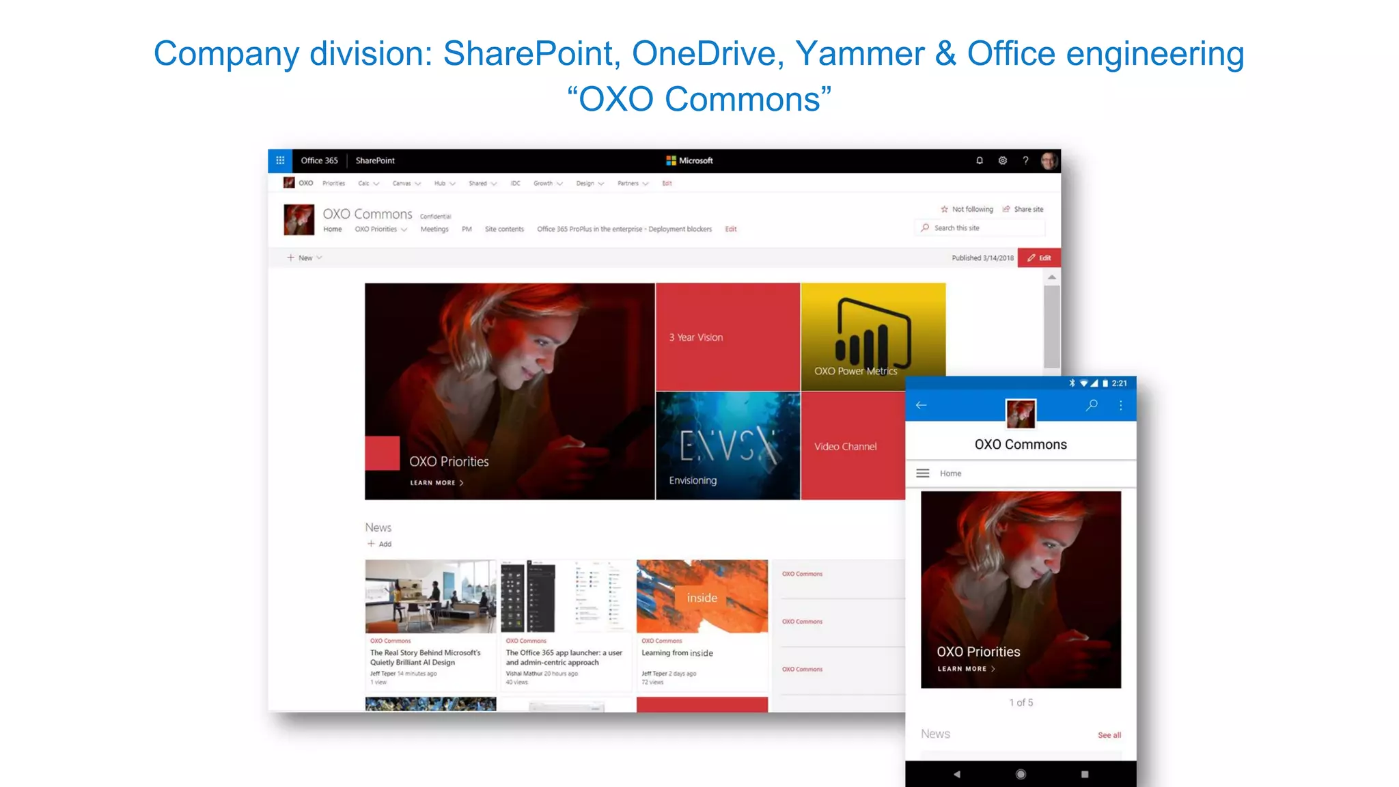Viewport: 1399px width, 787px height.
Task: Expand the Hub navigation menu
Action: coord(445,183)
